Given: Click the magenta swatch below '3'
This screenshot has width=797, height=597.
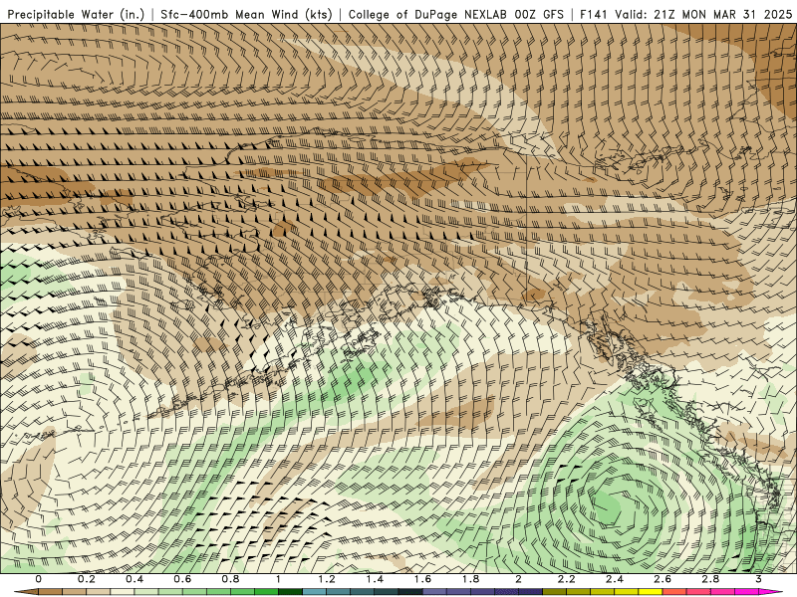Looking at the screenshot, I should [x=770, y=591].
